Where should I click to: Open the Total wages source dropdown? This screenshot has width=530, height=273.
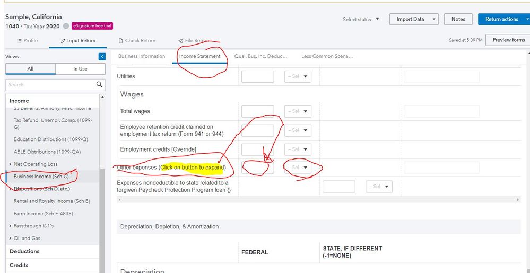coord(298,111)
